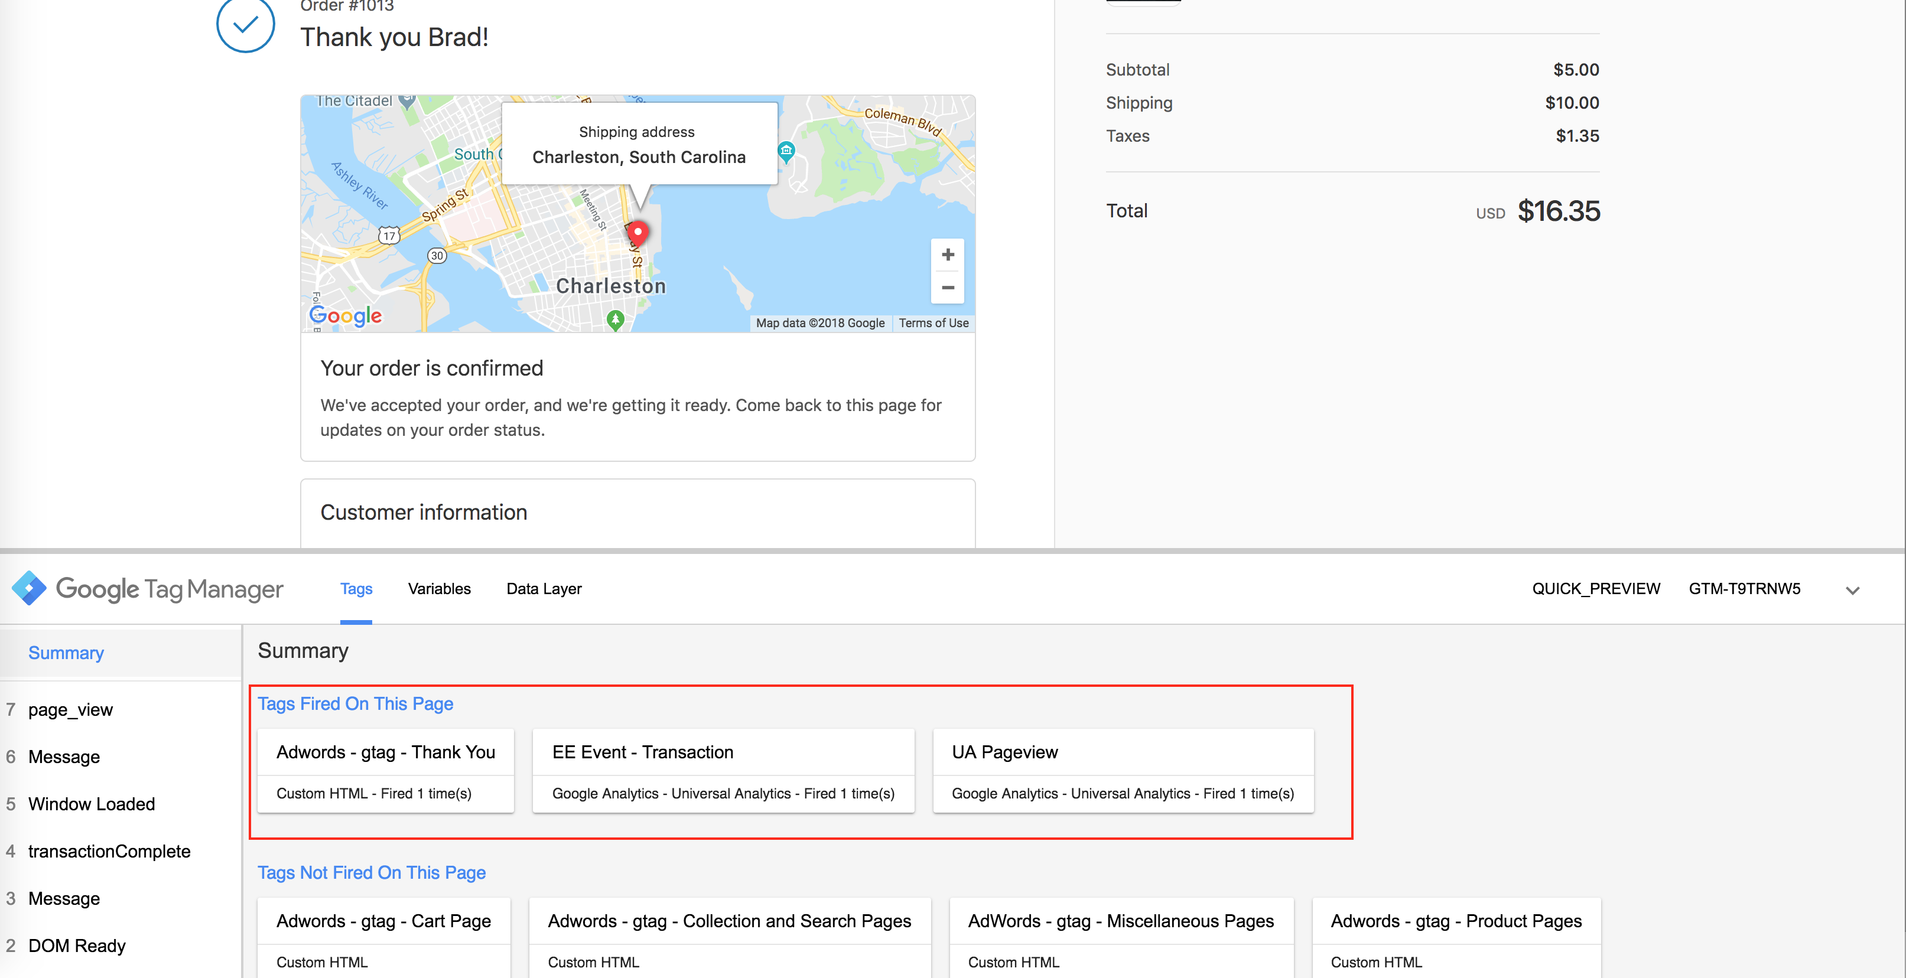Click the Google Tag Manager logo icon
This screenshot has width=1906, height=978.
(30, 589)
